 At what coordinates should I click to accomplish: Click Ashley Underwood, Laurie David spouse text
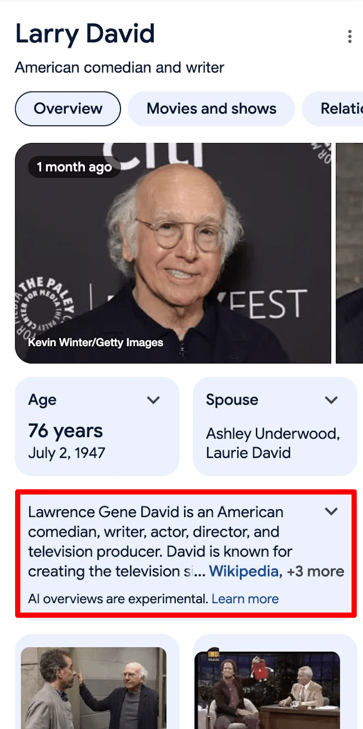273,443
